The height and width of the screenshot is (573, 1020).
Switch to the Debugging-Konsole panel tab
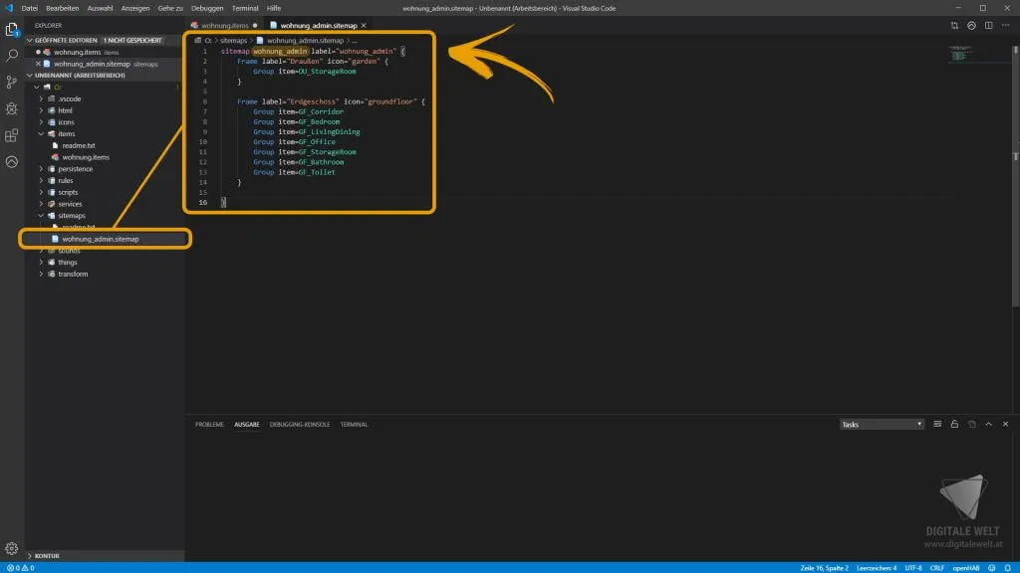[x=300, y=424]
